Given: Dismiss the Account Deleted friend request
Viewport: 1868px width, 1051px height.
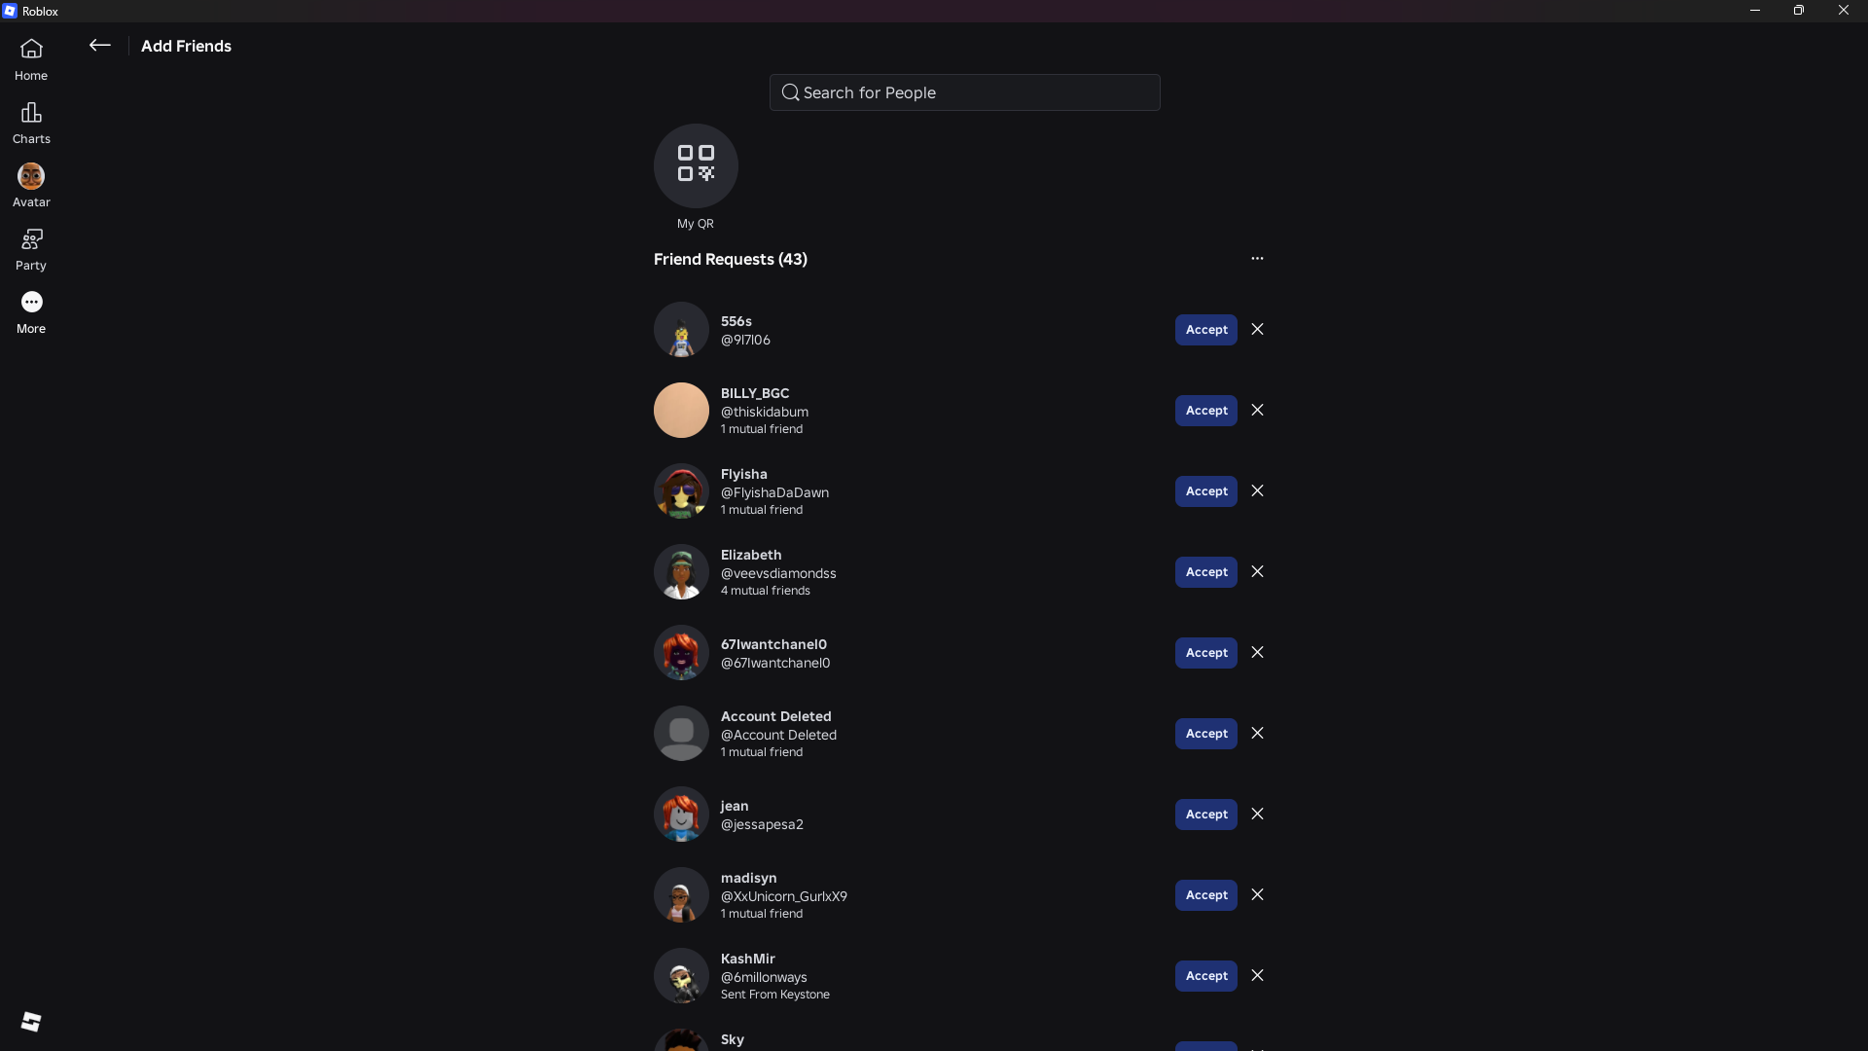Looking at the screenshot, I should [x=1257, y=734].
